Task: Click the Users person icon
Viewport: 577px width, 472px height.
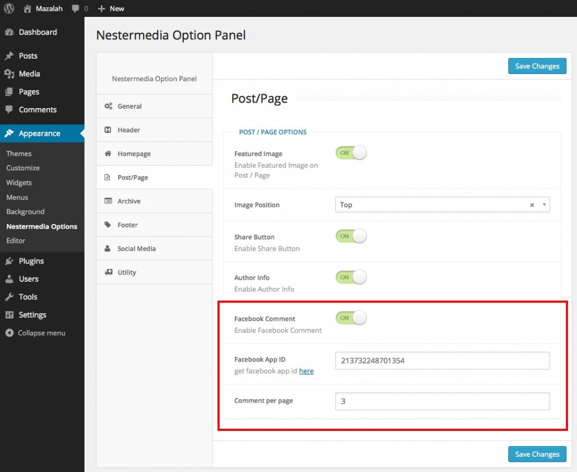Action: (9, 279)
